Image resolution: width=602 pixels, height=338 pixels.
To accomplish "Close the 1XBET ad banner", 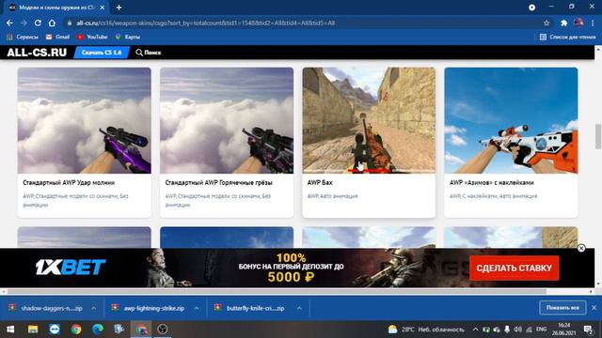I will point(581,248).
